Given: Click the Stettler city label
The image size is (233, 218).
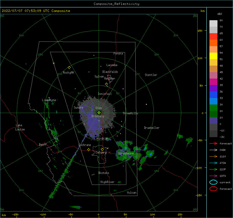Looking at the screenshot, I should click(151, 75).
